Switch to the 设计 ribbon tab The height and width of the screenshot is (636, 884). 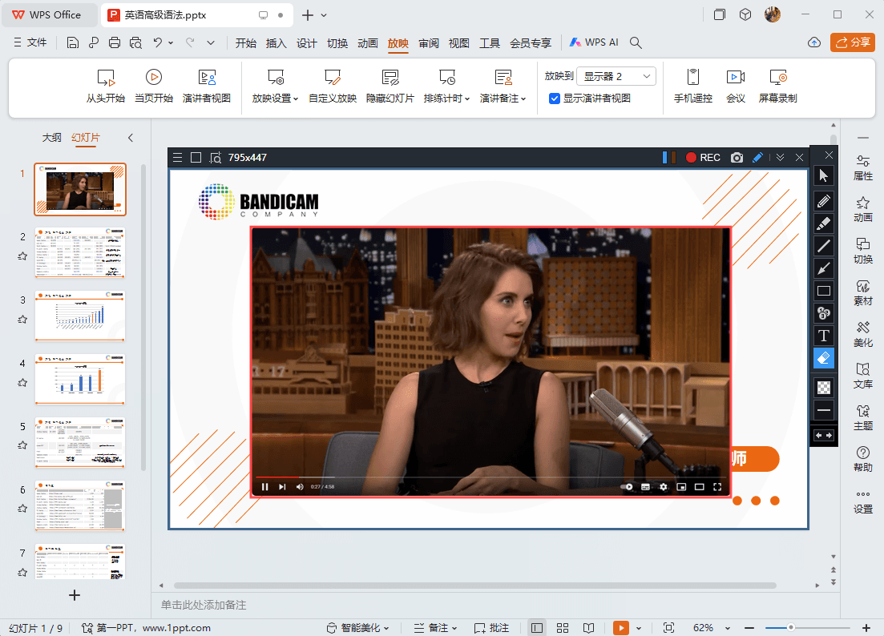tap(307, 43)
